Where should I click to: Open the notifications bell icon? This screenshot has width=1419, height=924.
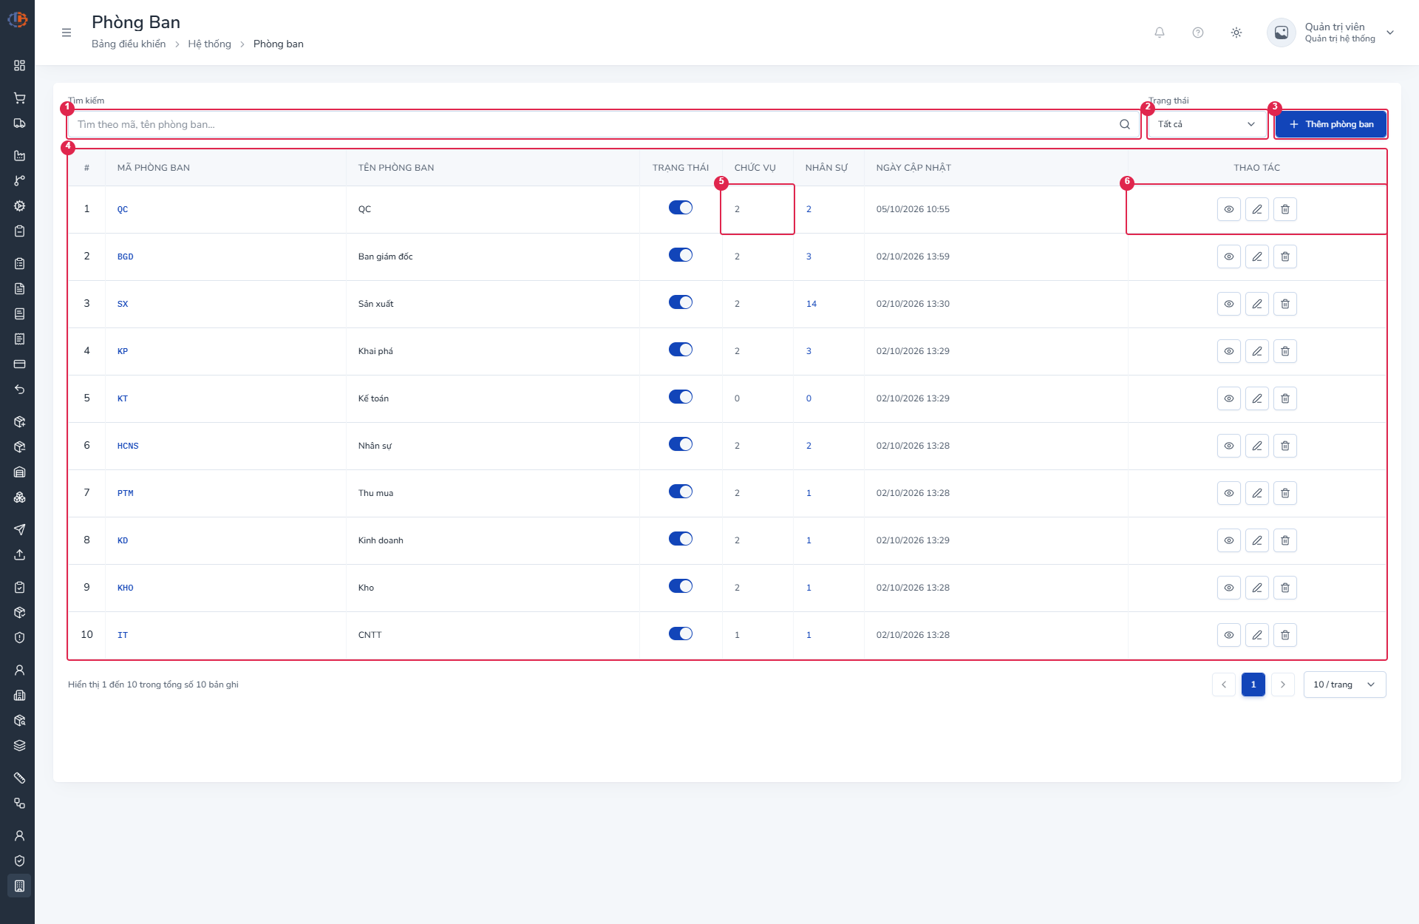(1160, 33)
